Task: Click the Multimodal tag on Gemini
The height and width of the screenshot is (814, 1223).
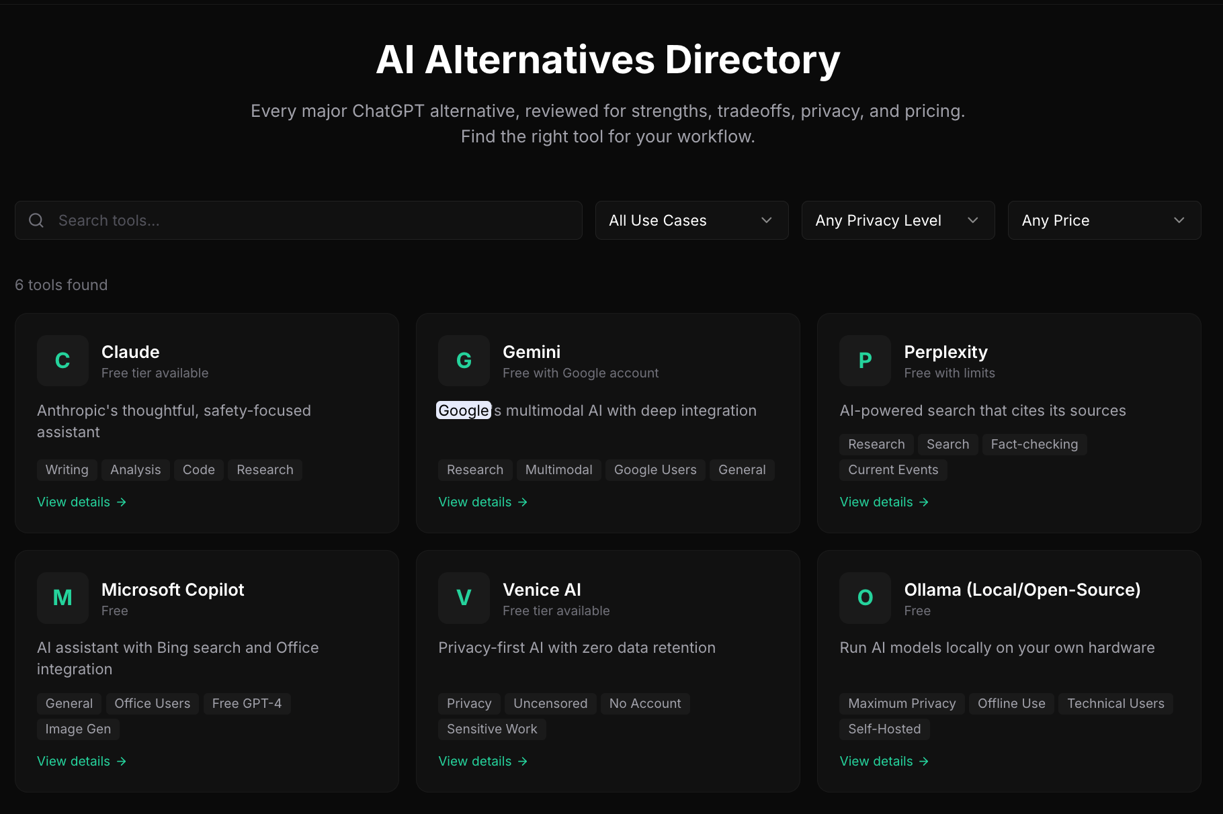Action: [559, 469]
